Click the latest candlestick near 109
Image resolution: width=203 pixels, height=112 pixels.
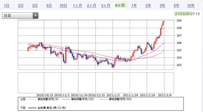(x=164, y=21)
